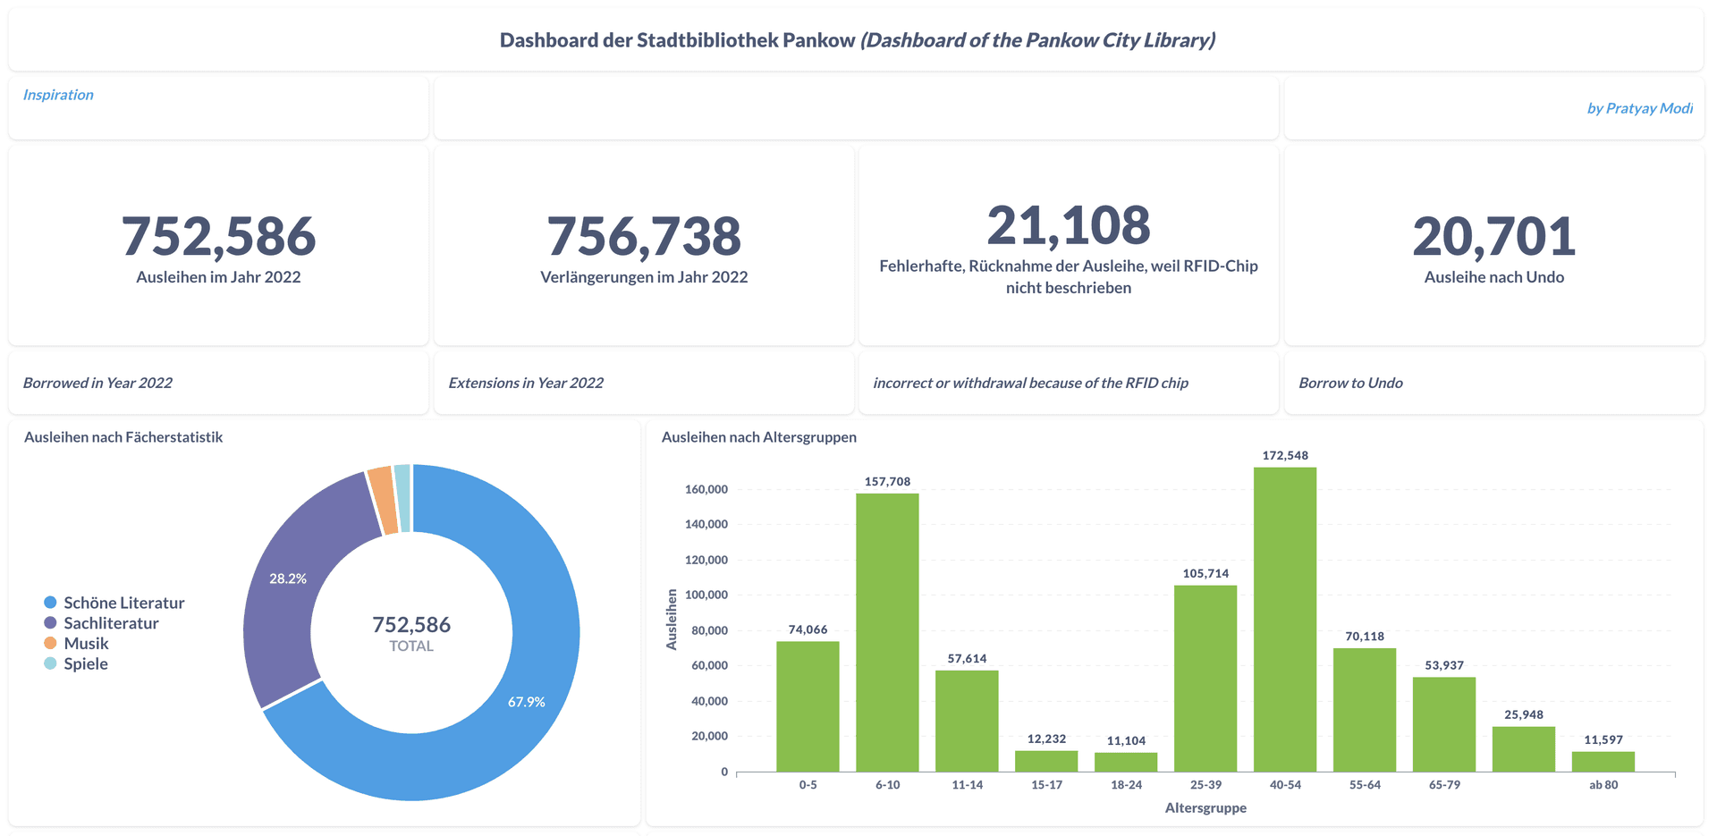This screenshot has height=836, width=1717.
Task: Click the Musik legend label
Action: pyautogui.click(x=86, y=644)
